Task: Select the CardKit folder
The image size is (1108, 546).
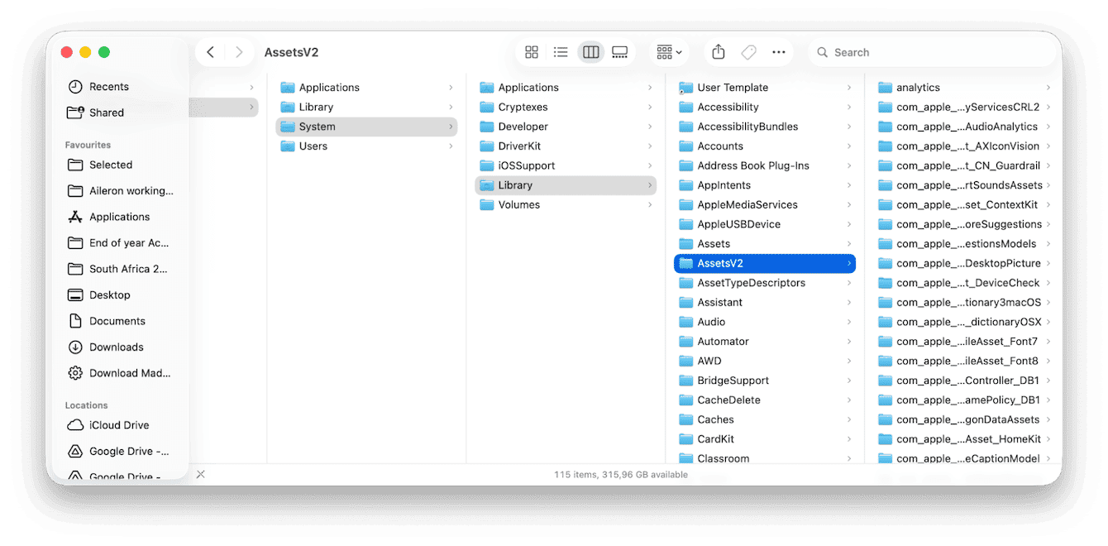Action: (765, 439)
